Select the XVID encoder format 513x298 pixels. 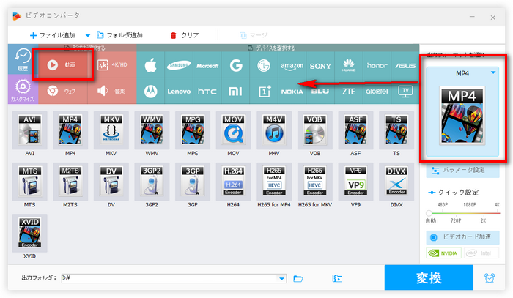[x=30, y=236]
